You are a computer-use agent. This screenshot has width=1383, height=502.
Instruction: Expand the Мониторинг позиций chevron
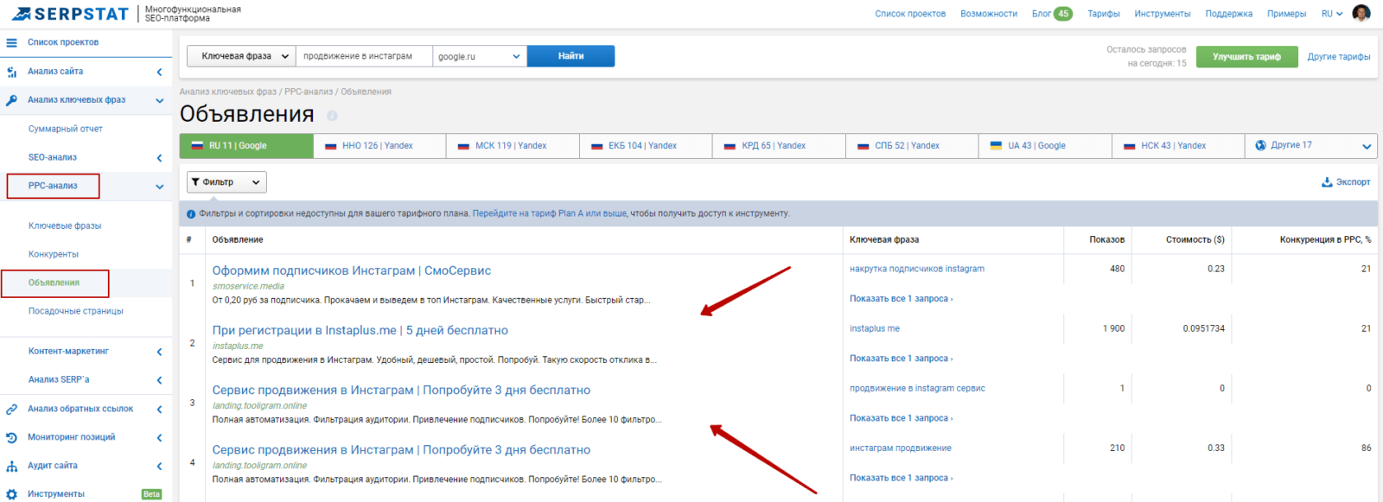[159, 438]
